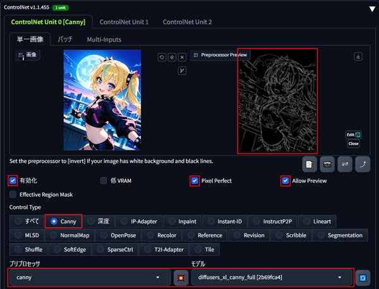
Task: Select the Revision control type
Action: 249,235
